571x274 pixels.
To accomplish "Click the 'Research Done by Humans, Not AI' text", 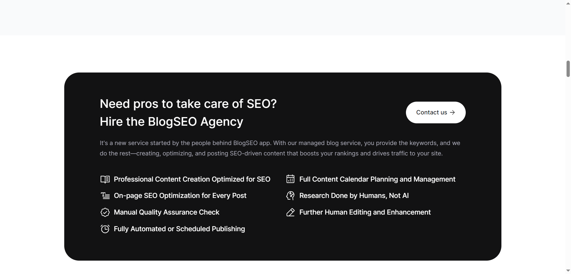I will click(x=354, y=196).
